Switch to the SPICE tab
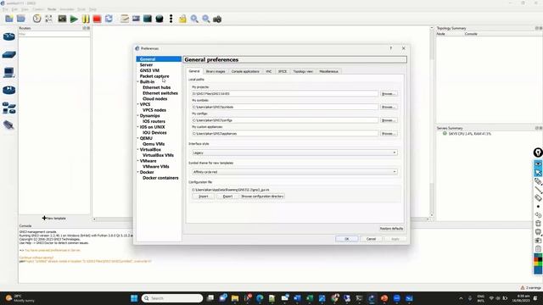The height and width of the screenshot is (305, 543). click(x=283, y=71)
